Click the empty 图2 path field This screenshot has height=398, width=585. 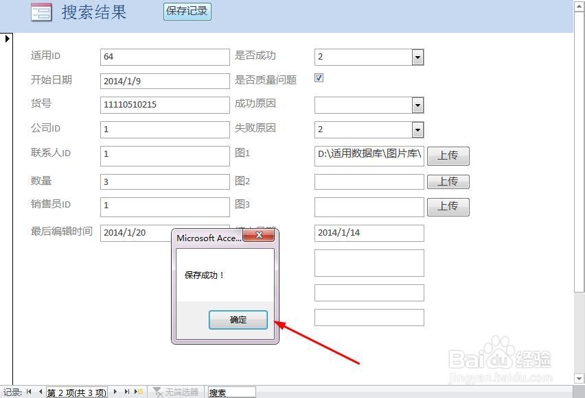pos(369,182)
